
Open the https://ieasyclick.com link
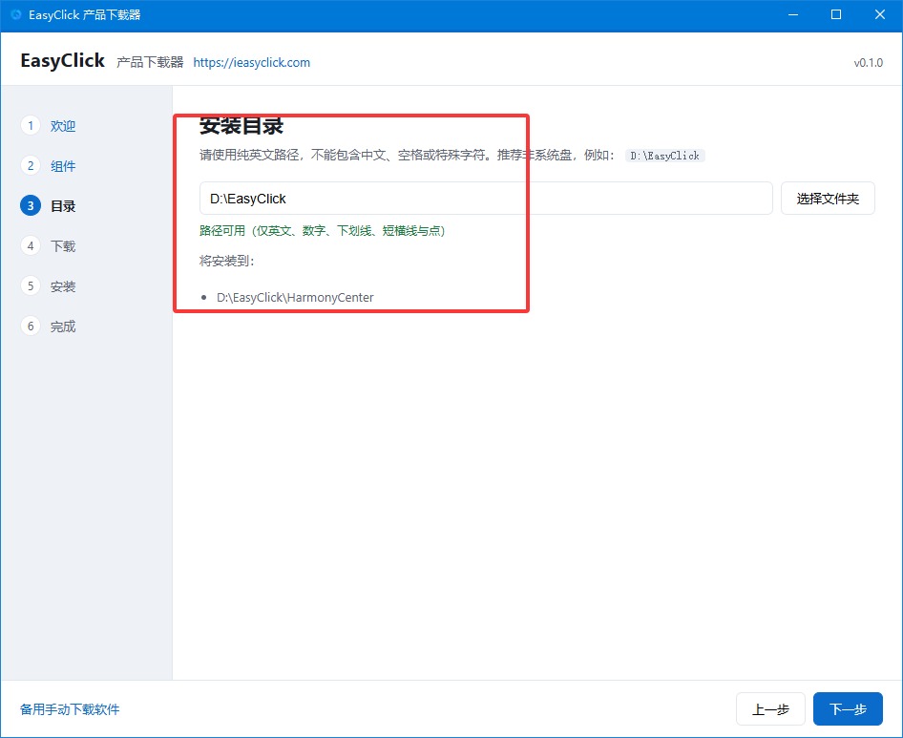tap(252, 62)
